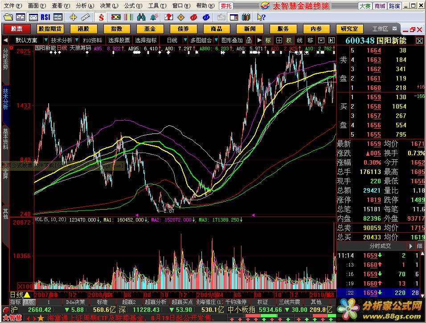This screenshot has width=426, height=323.
Task: Expand the 多图组合 dropdown arrow
Action: (x=216, y=40)
